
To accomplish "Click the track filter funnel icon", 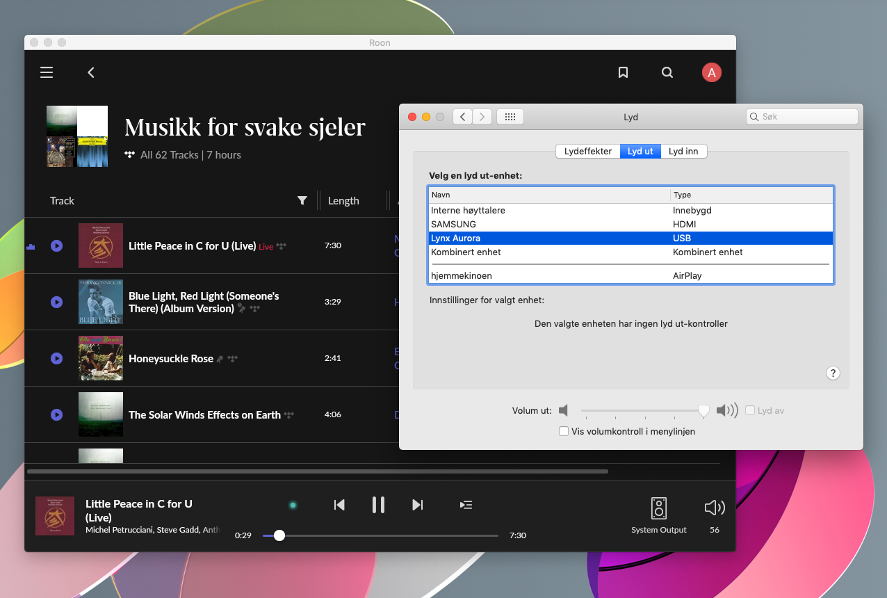I will 302,200.
